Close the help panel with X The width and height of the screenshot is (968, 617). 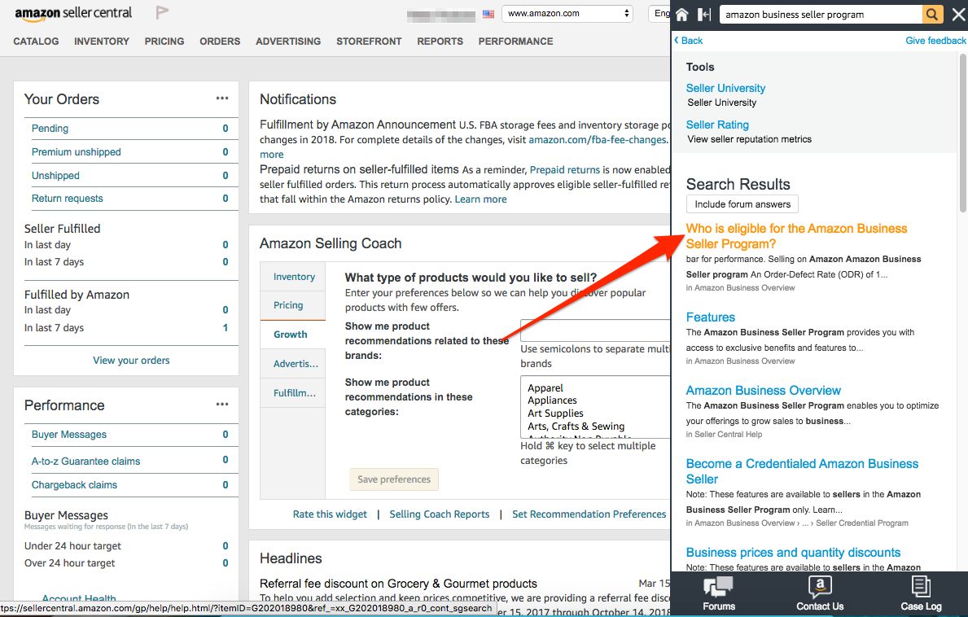[958, 14]
